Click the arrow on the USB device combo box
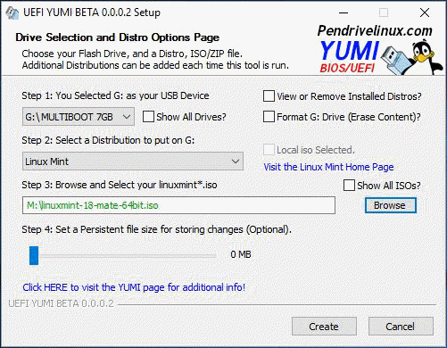This screenshot has width=447, height=348. (x=127, y=117)
